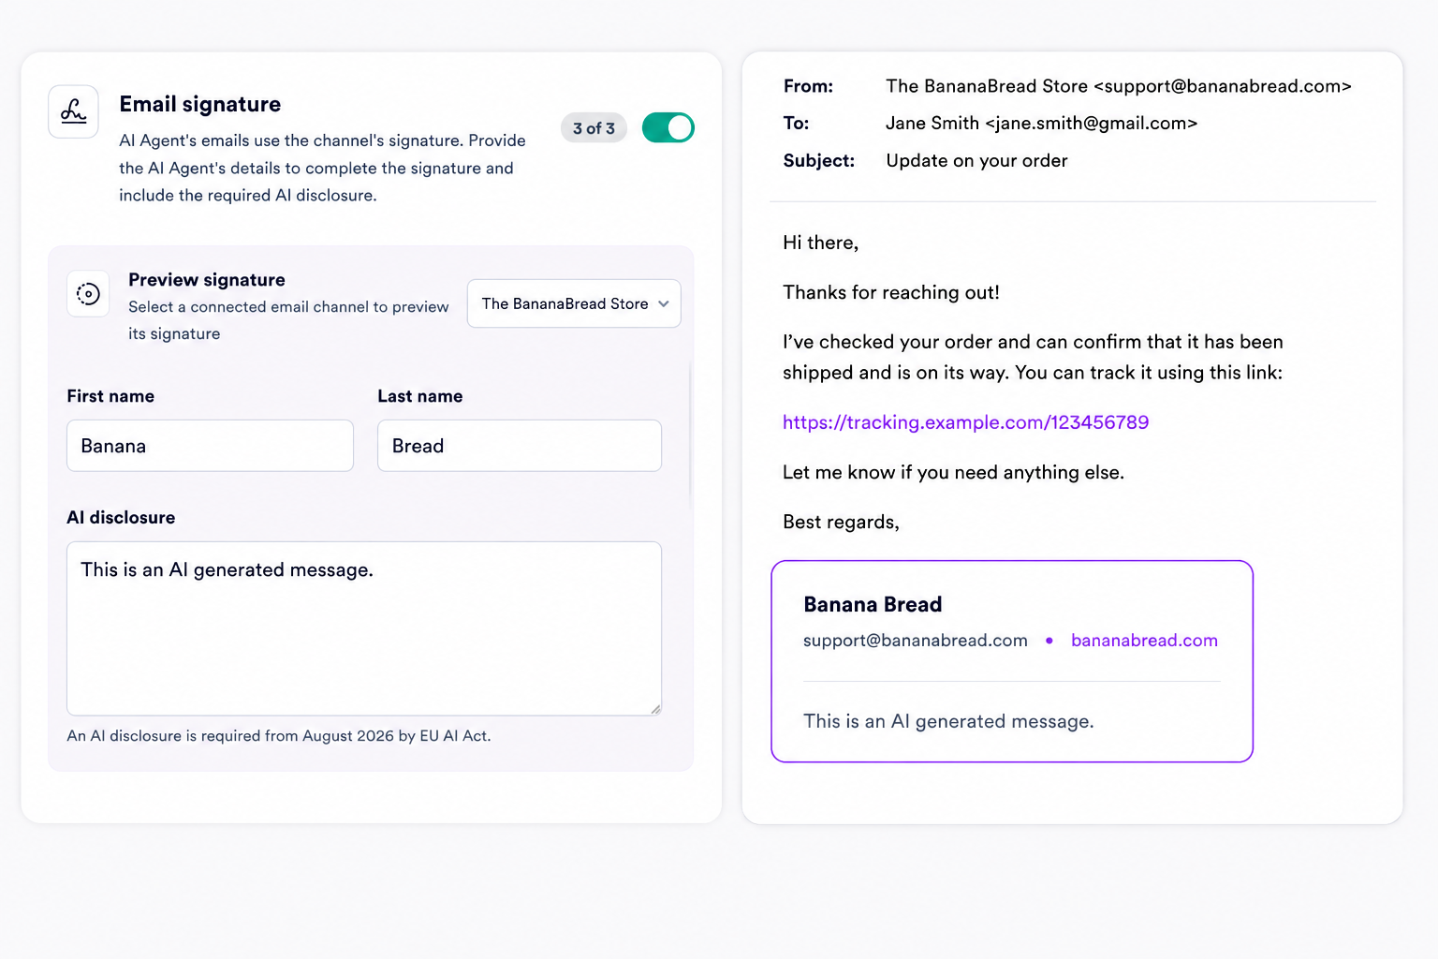This screenshot has width=1438, height=959.
Task: Click the EU AI Act requirement note
Action: [279, 736]
